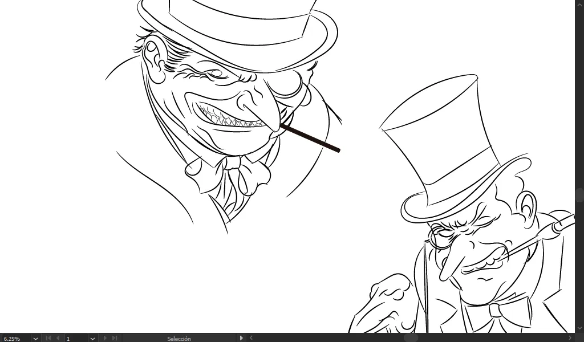This screenshot has width=584, height=342.
Task: Go to the next artboard
Action: coord(105,338)
